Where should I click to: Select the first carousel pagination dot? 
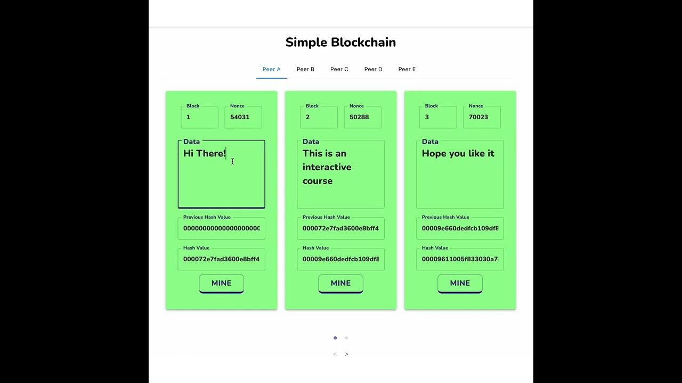point(335,338)
